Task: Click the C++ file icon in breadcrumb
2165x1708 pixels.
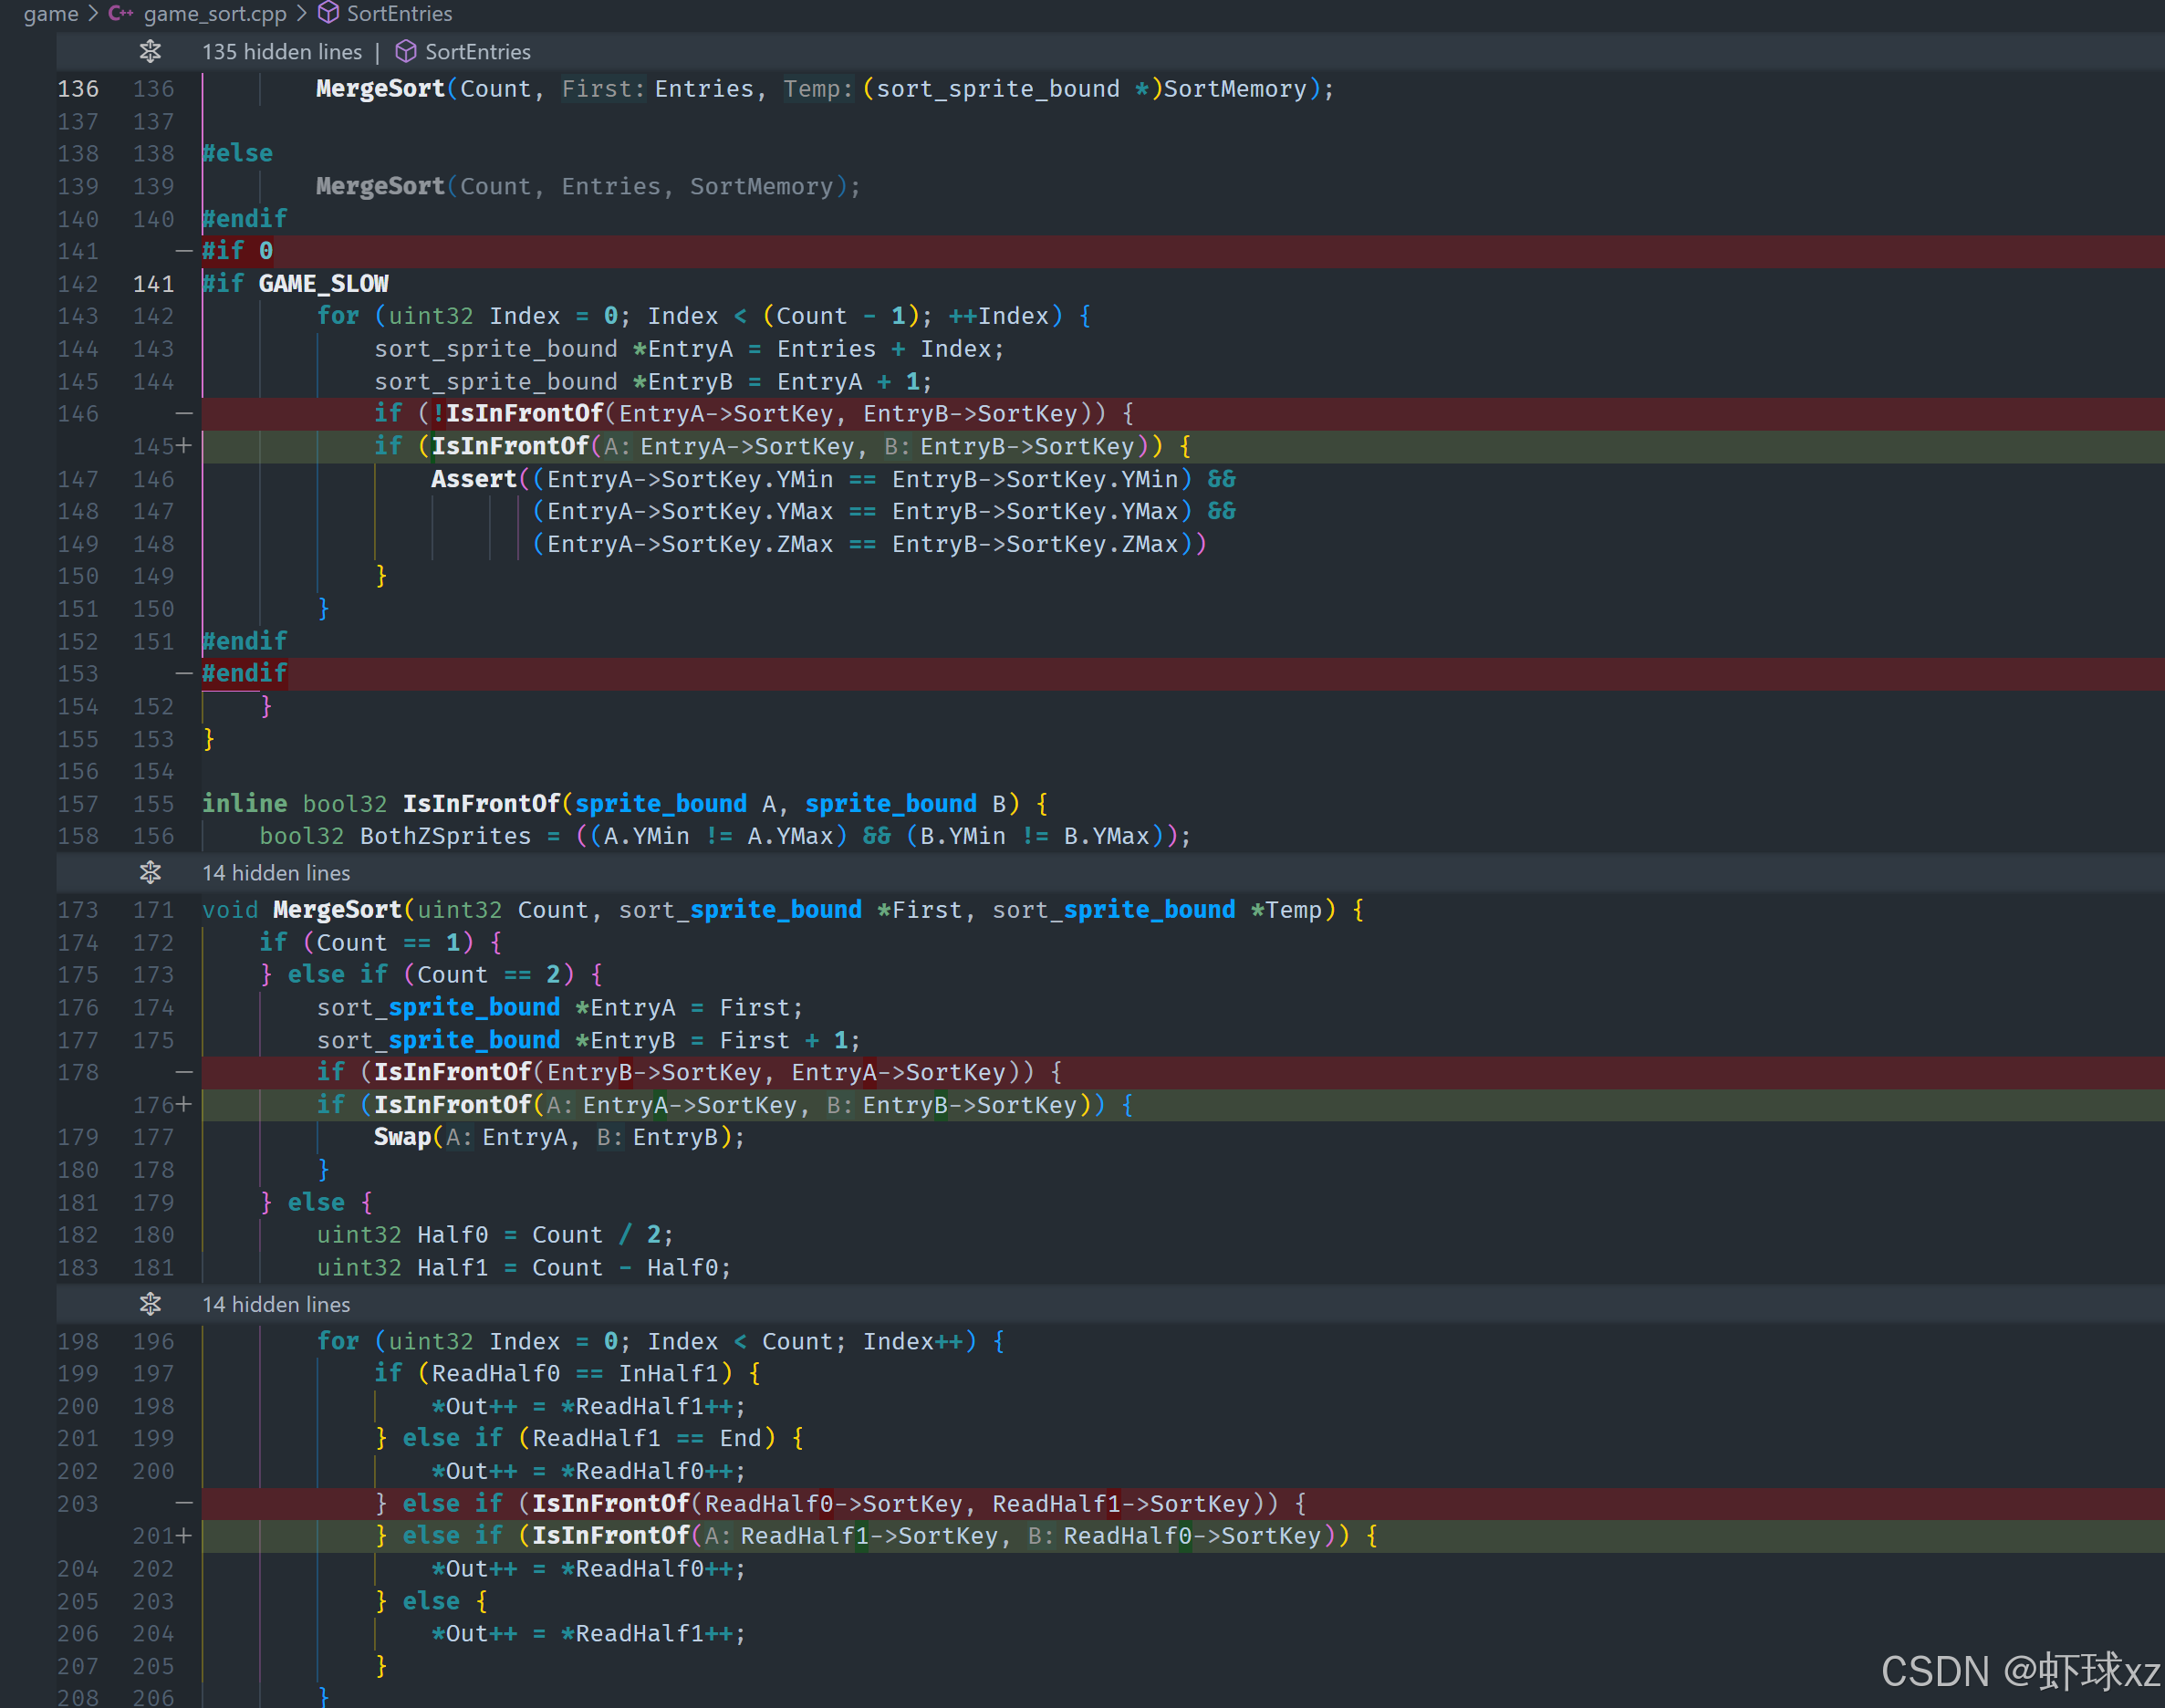Action: [121, 13]
